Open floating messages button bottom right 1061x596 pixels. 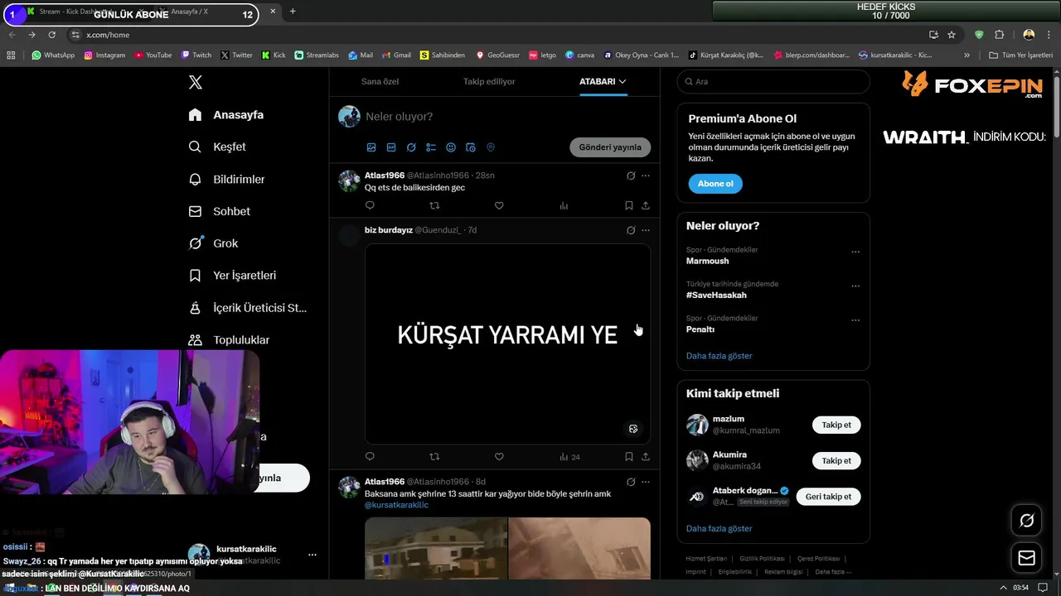(x=1027, y=558)
